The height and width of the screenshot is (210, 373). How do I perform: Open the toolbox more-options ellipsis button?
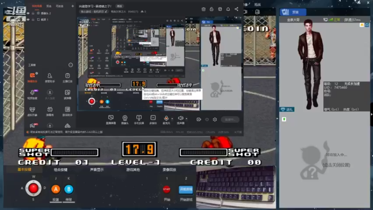pyautogui.click(x=70, y=65)
